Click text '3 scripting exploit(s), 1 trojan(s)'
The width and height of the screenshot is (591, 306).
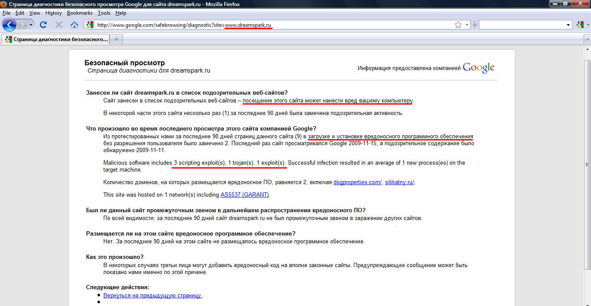click(213, 163)
